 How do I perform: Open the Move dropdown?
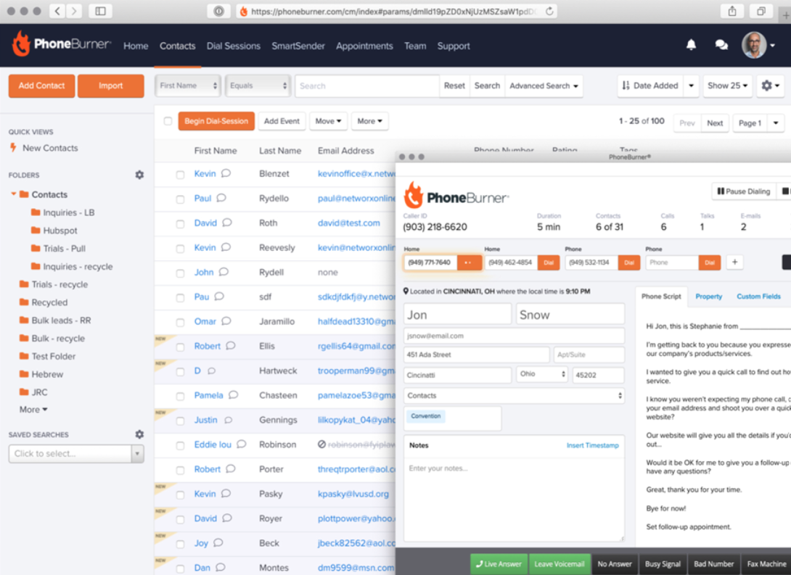point(328,121)
